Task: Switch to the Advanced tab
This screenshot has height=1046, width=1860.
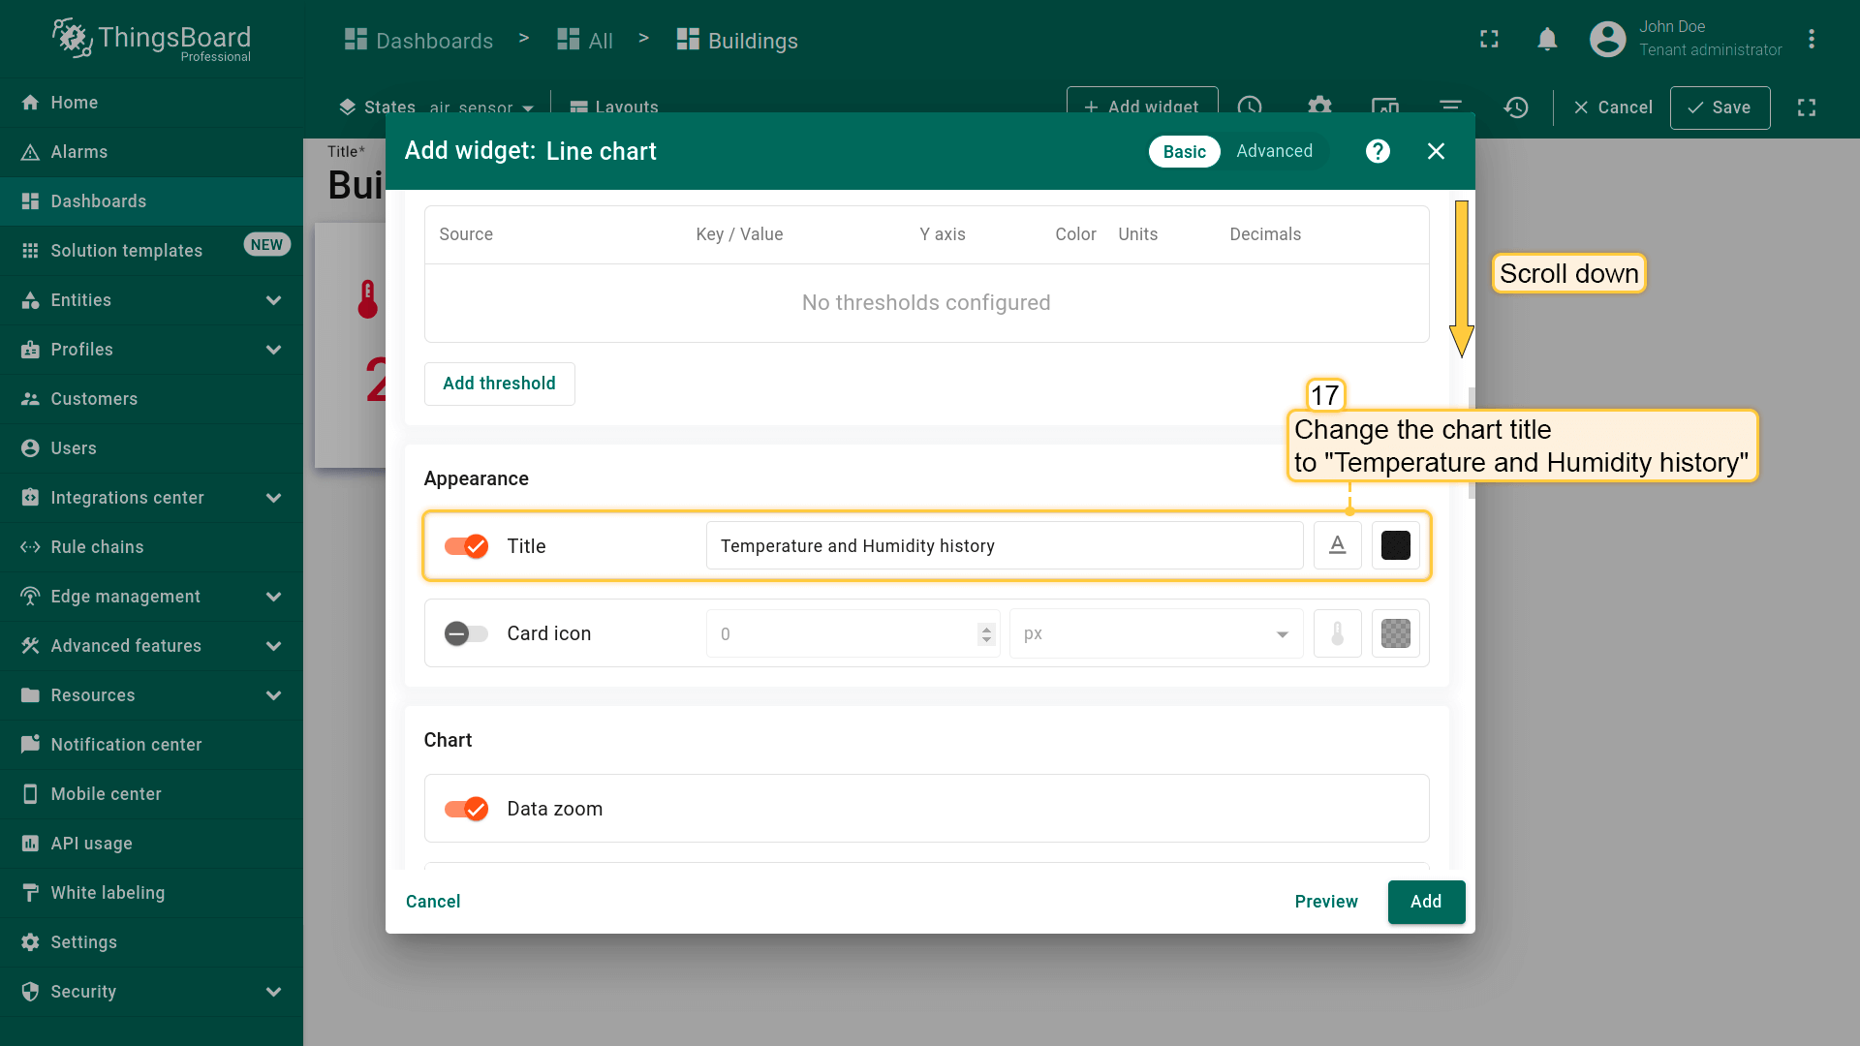Action: (1274, 151)
